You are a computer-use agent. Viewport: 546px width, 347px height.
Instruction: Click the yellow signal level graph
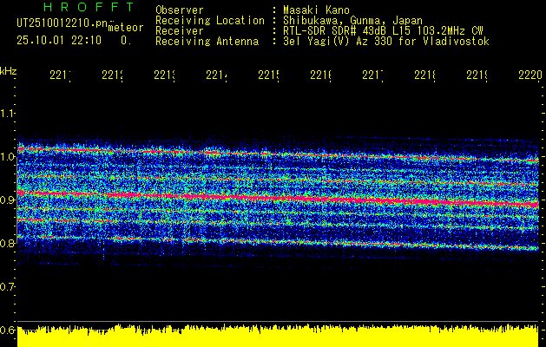tap(278, 336)
